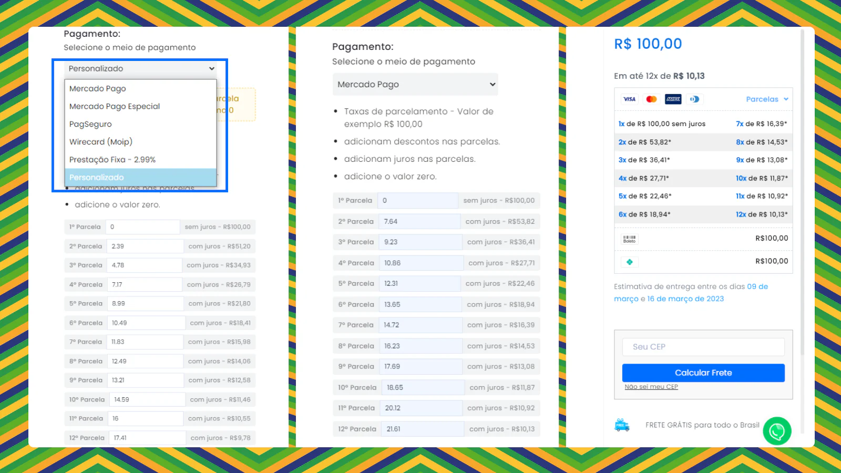The height and width of the screenshot is (473, 841).
Task: Edit 5ª Parcela rate field showing 12.31
Action: pos(420,284)
